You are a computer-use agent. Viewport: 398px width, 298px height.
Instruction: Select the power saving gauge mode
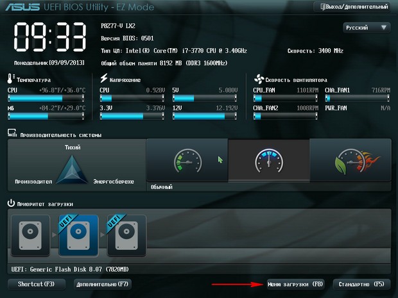(187, 160)
